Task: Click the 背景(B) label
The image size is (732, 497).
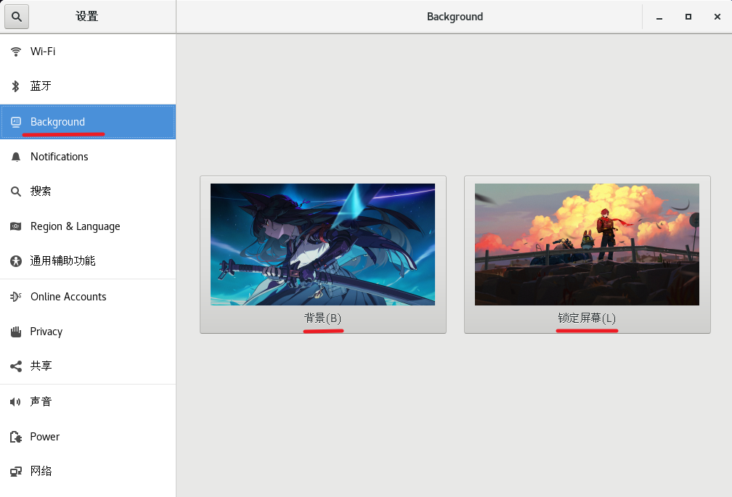Action: pos(322,319)
